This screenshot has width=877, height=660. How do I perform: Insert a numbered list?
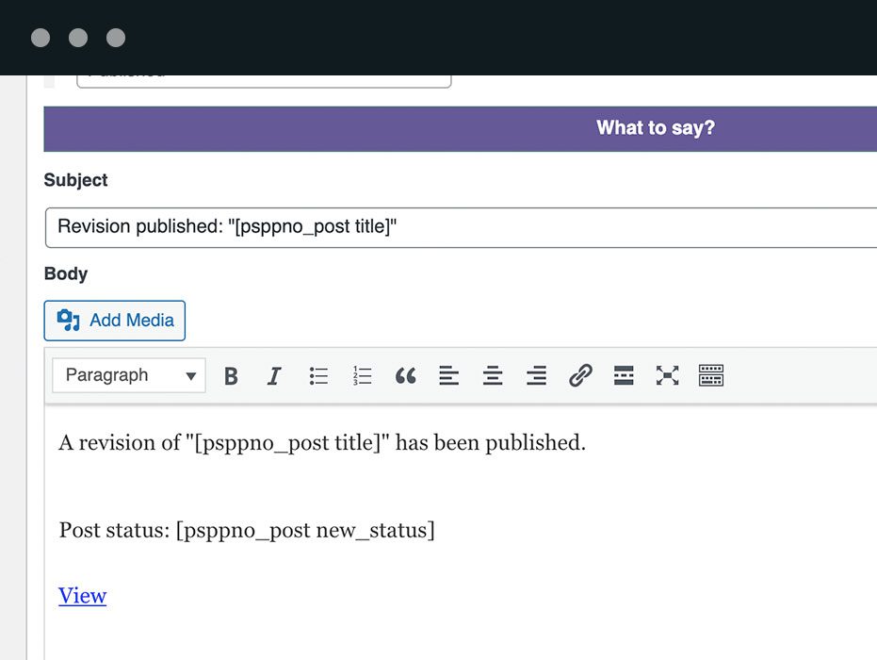pyautogui.click(x=362, y=376)
